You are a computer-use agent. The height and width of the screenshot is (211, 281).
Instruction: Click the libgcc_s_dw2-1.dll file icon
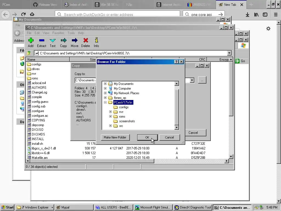click(29, 148)
